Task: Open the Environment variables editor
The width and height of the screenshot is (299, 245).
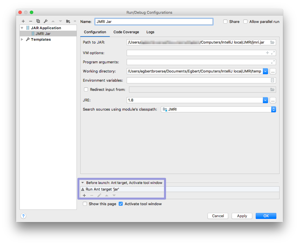Action: [x=272, y=80]
